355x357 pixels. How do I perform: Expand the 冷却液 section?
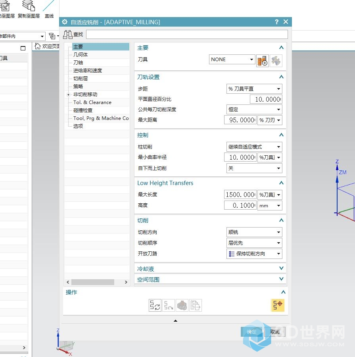(x=281, y=268)
